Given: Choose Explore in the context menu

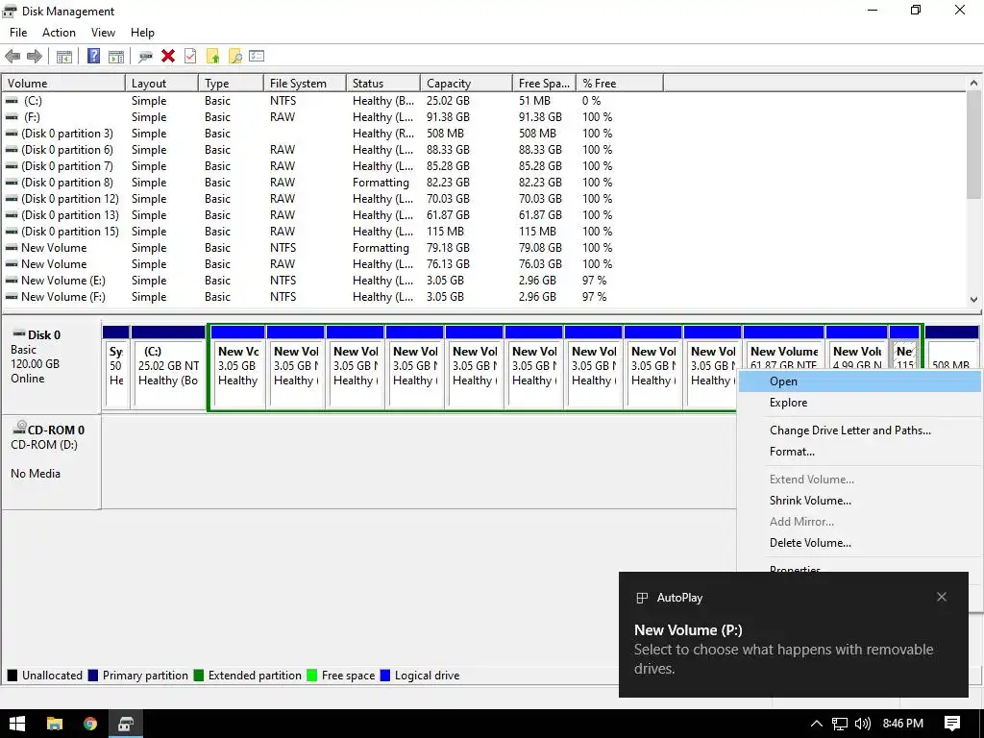Looking at the screenshot, I should coord(859,403).
